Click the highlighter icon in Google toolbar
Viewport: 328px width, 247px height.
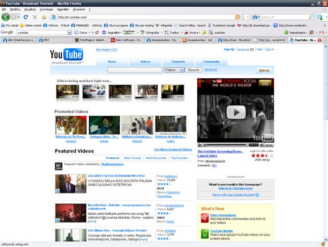pos(204,32)
